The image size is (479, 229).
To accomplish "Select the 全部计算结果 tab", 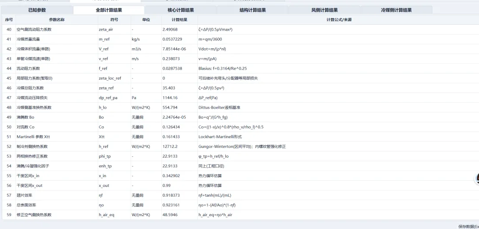I will coord(109,10).
